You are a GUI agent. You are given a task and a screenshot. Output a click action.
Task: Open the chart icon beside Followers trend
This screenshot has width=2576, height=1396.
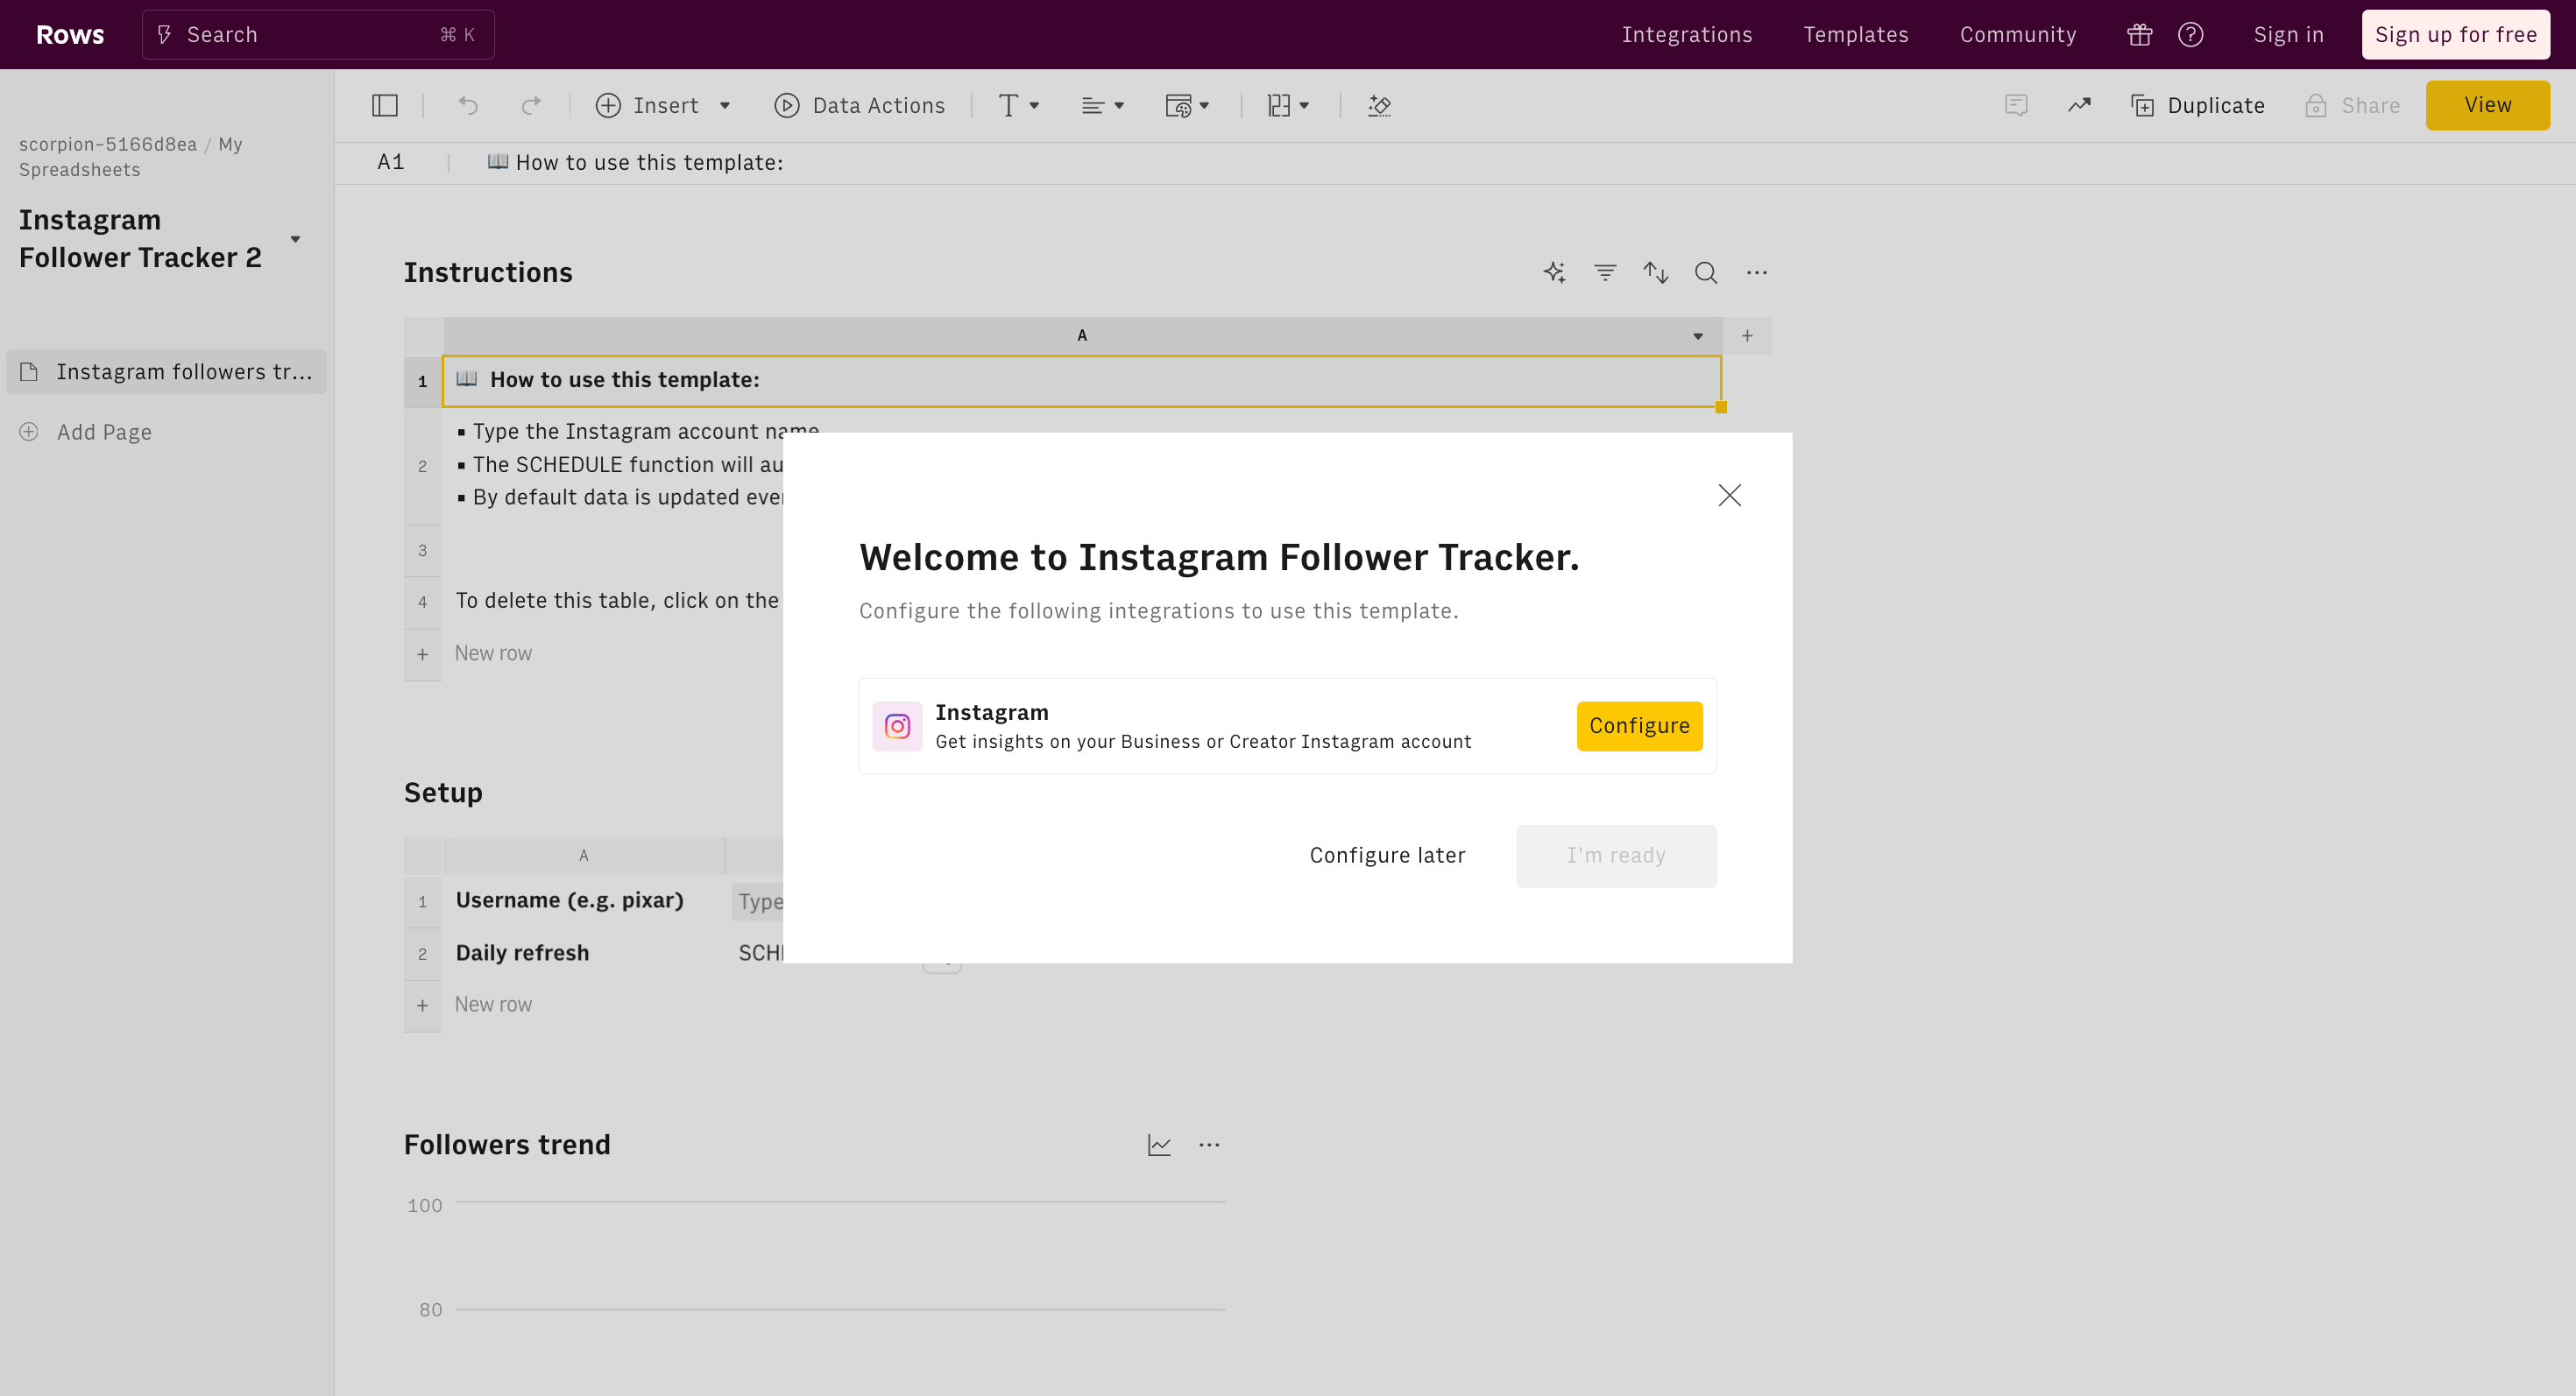pyautogui.click(x=1159, y=1146)
